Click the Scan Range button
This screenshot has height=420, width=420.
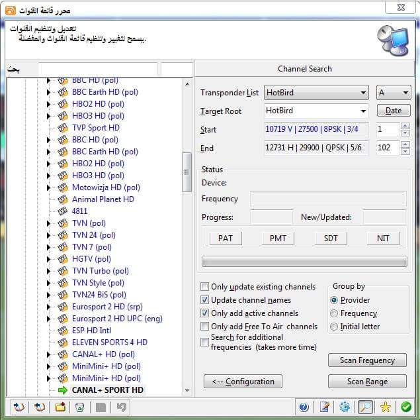click(x=367, y=382)
